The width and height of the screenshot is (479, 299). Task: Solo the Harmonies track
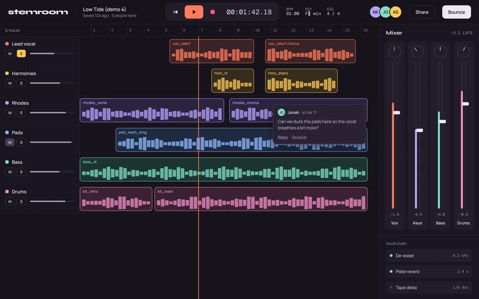point(21,83)
